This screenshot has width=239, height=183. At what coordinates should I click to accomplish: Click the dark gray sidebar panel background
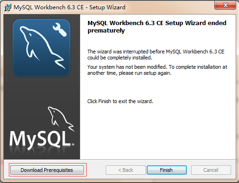pyautogui.click(x=41, y=91)
